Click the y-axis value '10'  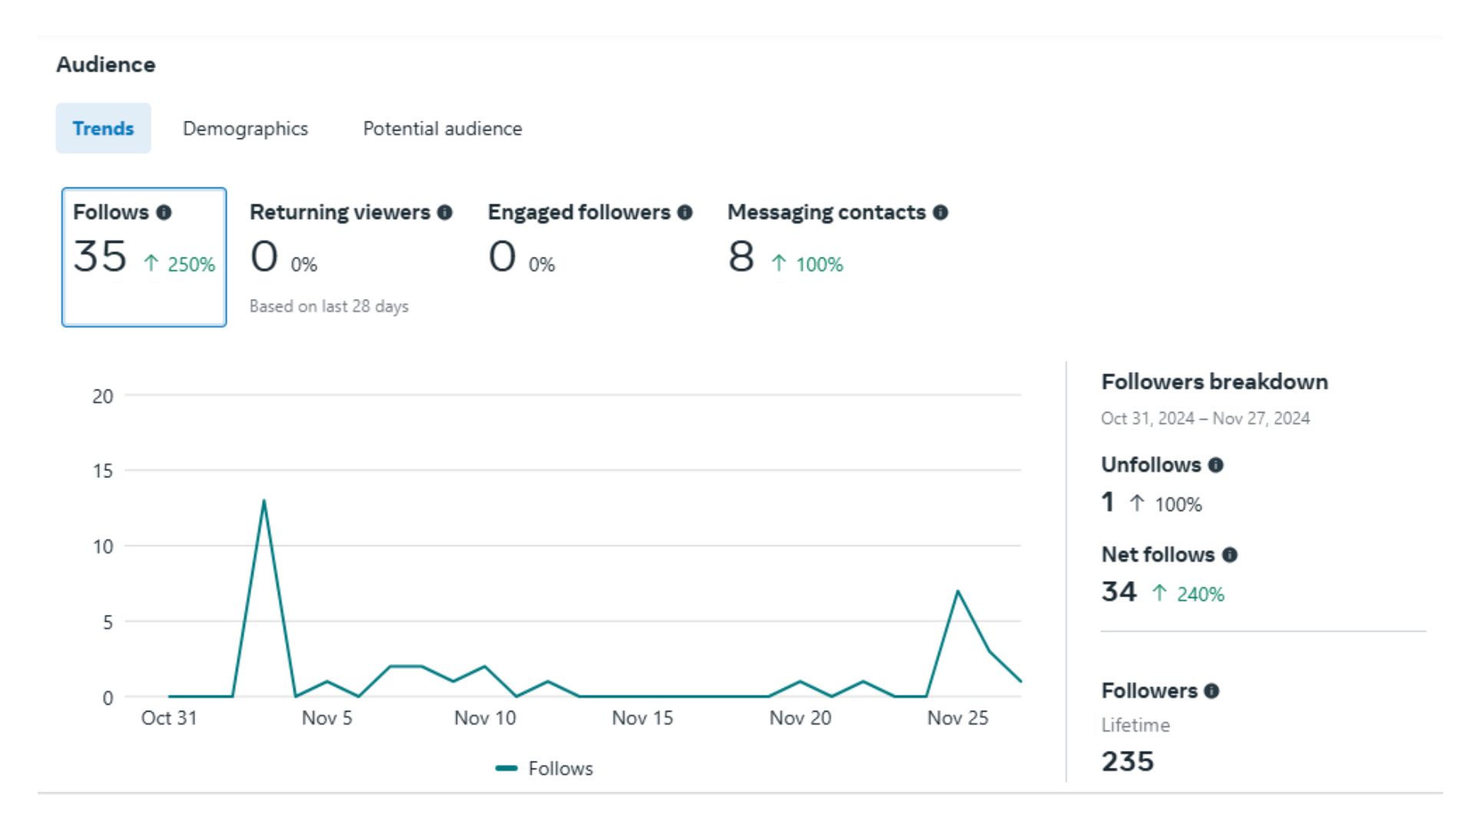[103, 546]
